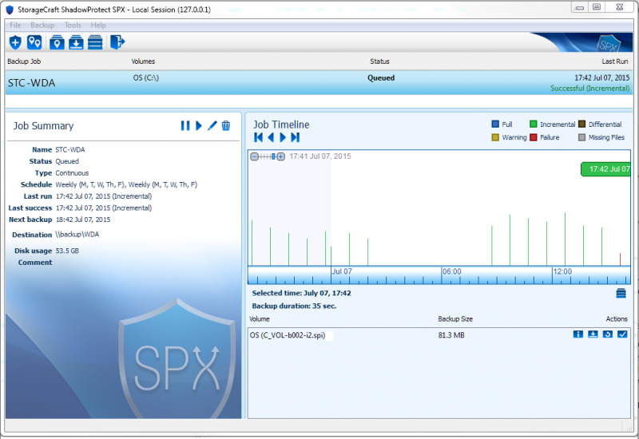Show info for C_VOL-b002-i2.spi backup
The image size is (639, 439).
click(577, 334)
